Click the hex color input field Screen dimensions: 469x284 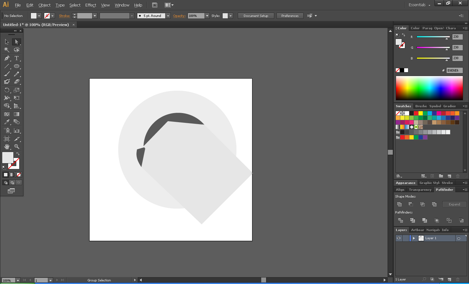(454, 70)
